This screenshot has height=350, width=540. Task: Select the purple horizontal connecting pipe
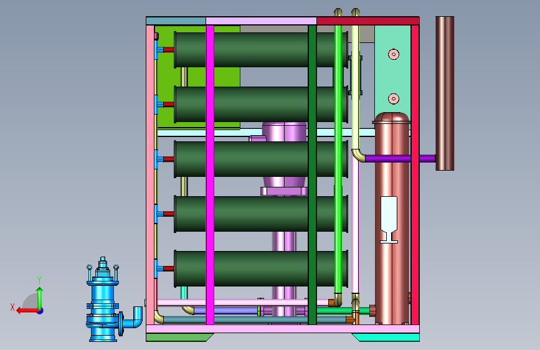[399, 158]
